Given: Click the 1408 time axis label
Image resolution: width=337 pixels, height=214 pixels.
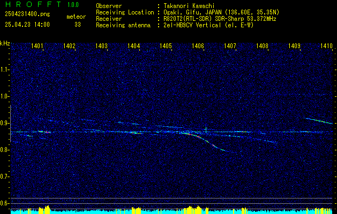Looking at the screenshot, I should (x=263, y=45).
